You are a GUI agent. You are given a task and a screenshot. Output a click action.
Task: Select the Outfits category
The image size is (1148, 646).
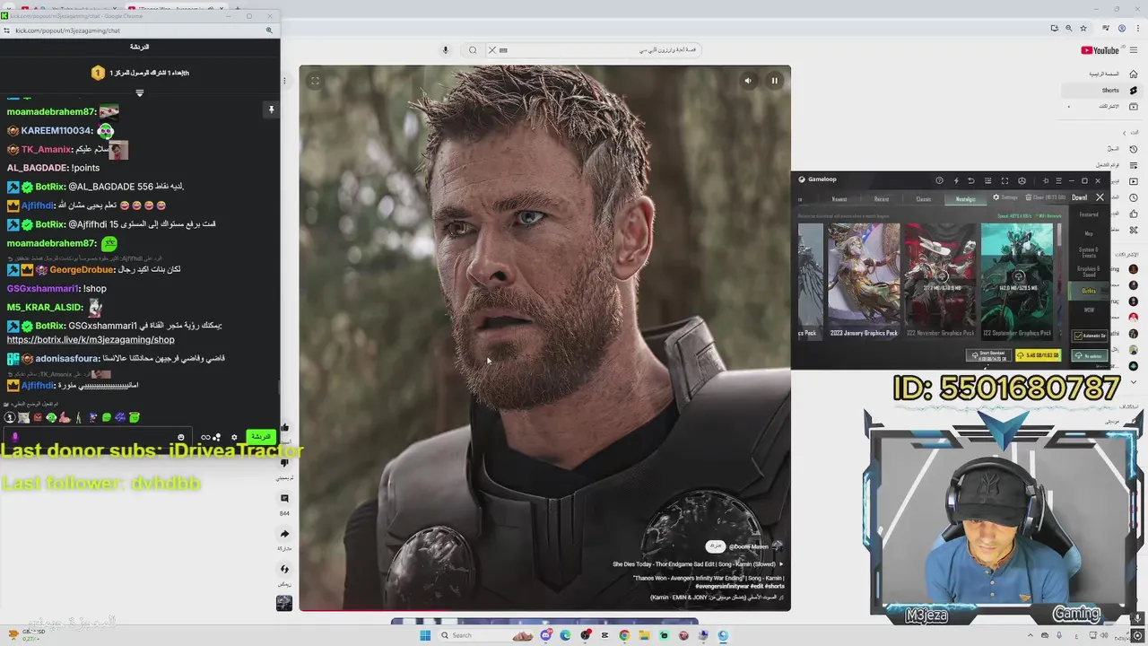pos(1089,291)
